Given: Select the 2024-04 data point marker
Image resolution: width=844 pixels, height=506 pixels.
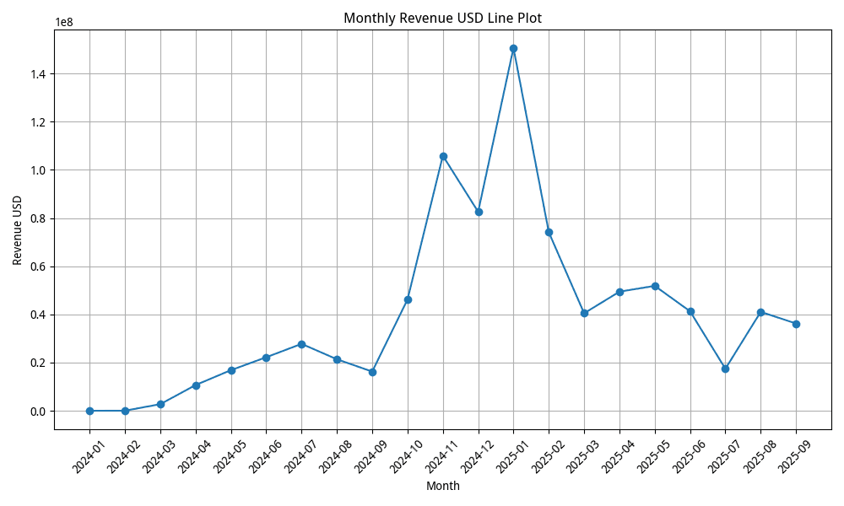Looking at the screenshot, I should coord(195,385).
